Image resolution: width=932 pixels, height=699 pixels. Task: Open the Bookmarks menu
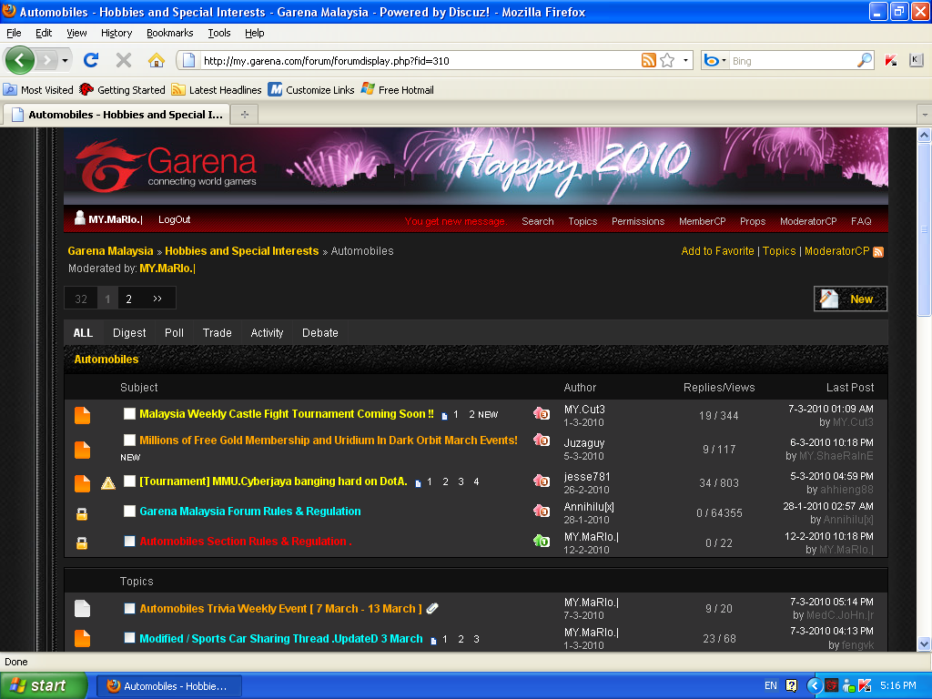click(170, 33)
